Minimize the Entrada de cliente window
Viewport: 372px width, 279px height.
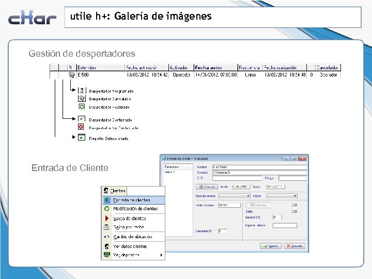tap(286, 159)
